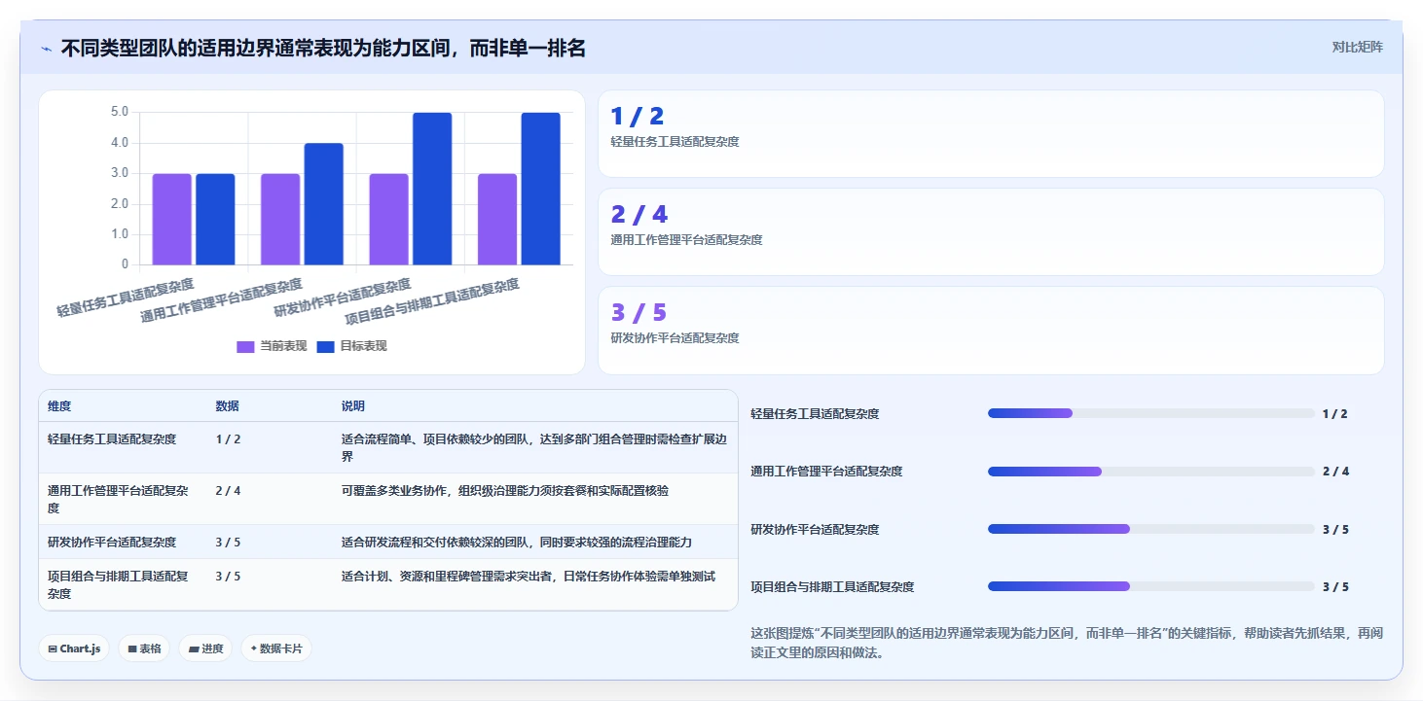The height and width of the screenshot is (701, 1423).
Task: Click the 5.0 y-axis tick label
Action: (119, 113)
